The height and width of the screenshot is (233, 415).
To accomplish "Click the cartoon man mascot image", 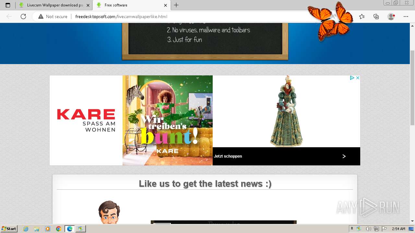I will tap(109, 212).
